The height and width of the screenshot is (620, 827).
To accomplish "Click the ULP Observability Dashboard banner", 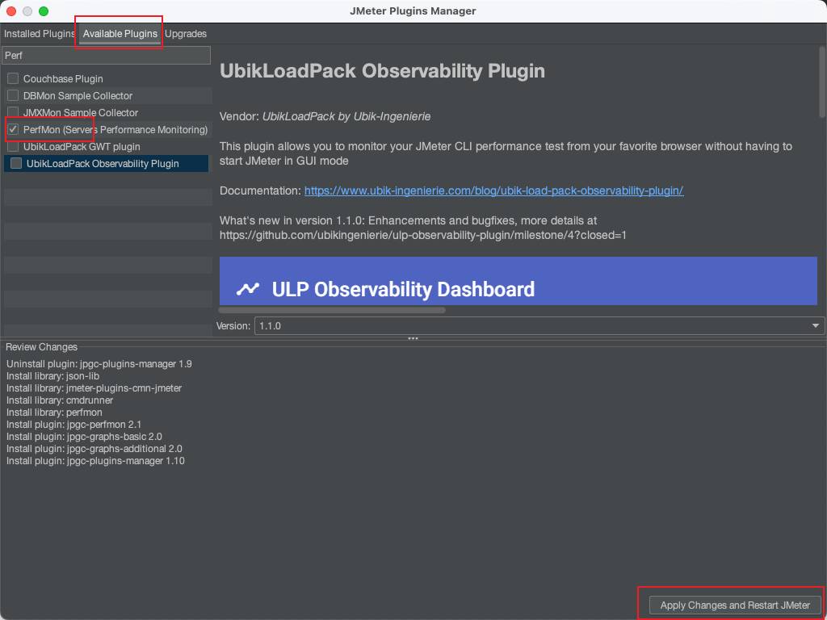I will (518, 280).
